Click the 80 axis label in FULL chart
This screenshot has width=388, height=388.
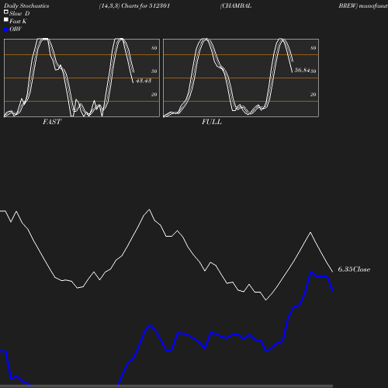(314, 48)
